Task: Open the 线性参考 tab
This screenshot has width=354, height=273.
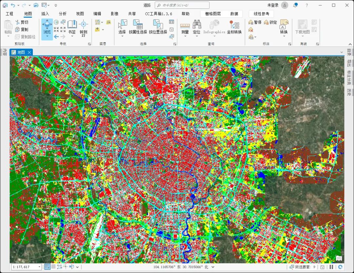Action: point(261,14)
